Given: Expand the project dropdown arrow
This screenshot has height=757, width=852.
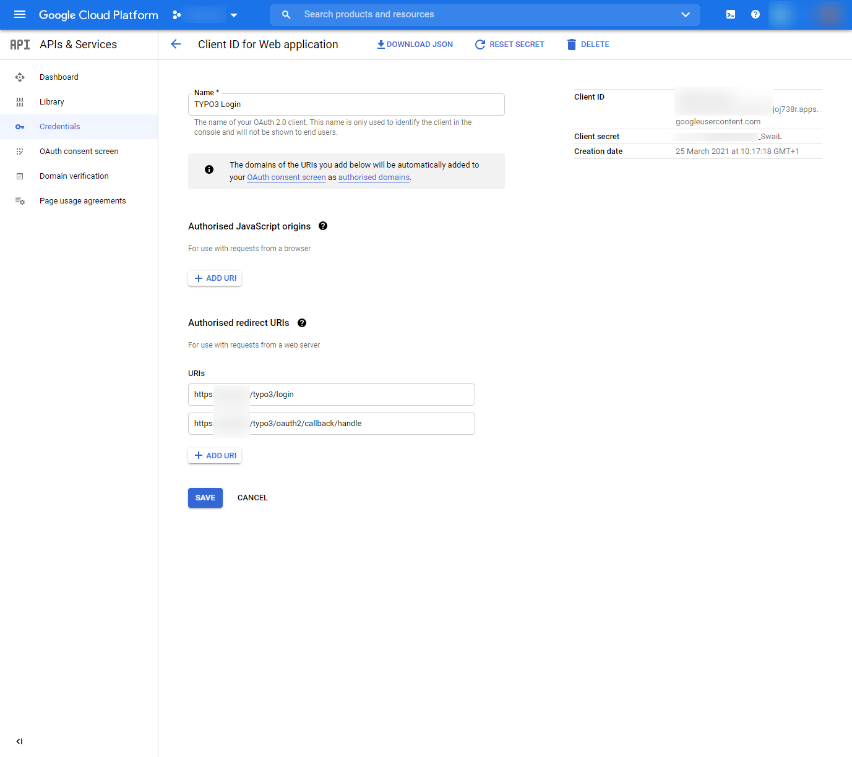Looking at the screenshot, I should click(234, 15).
